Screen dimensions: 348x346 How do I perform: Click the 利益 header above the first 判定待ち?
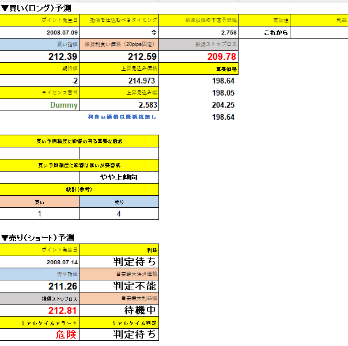click(x=119, y=250)
